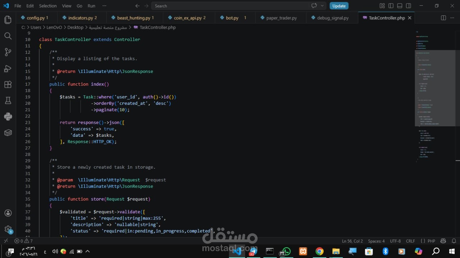This screenshot has height=258, width=460.
Task: Open the View menu
Action: [x=66, y=6]
